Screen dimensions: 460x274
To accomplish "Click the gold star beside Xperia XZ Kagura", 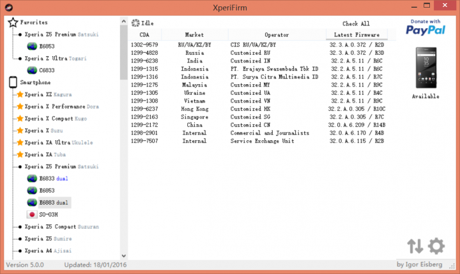I will click(20, 94).
